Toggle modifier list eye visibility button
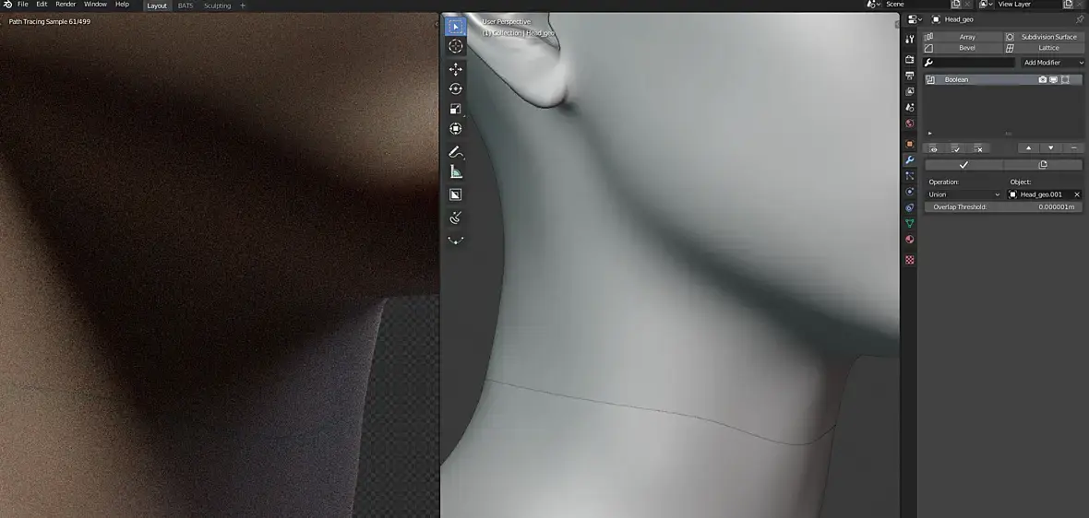This screenshot has width=1089, height=518. [933, 148]
